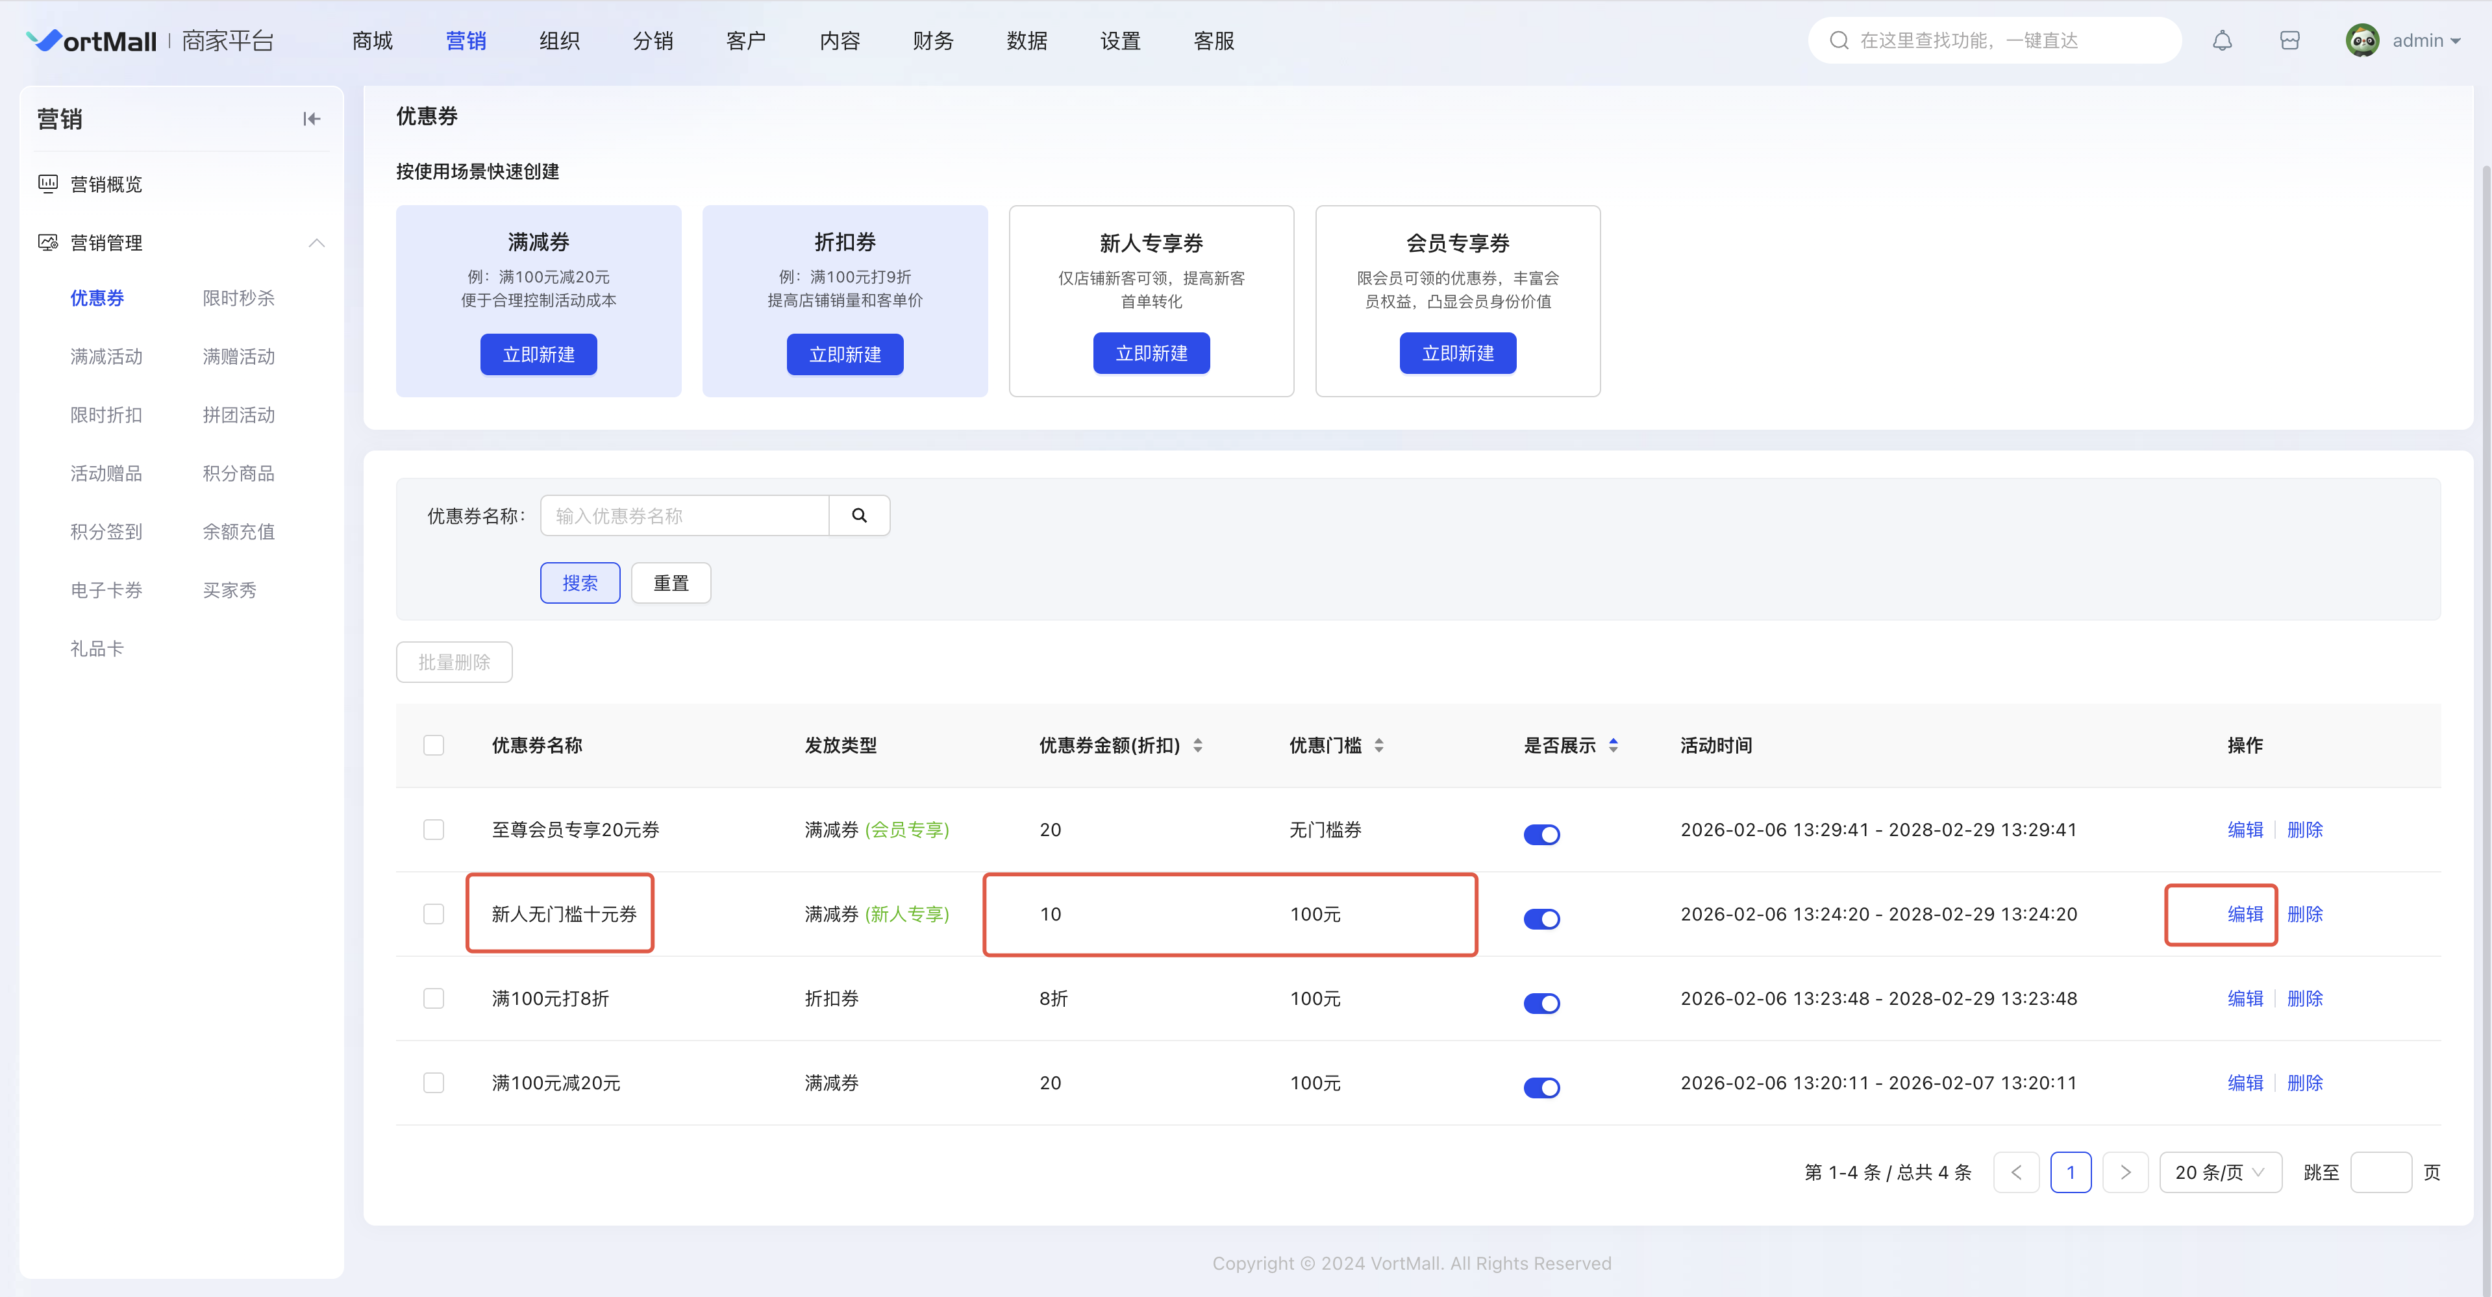
Task: Open the admin account dropdown arrow
Action: tap(2454, 41)
